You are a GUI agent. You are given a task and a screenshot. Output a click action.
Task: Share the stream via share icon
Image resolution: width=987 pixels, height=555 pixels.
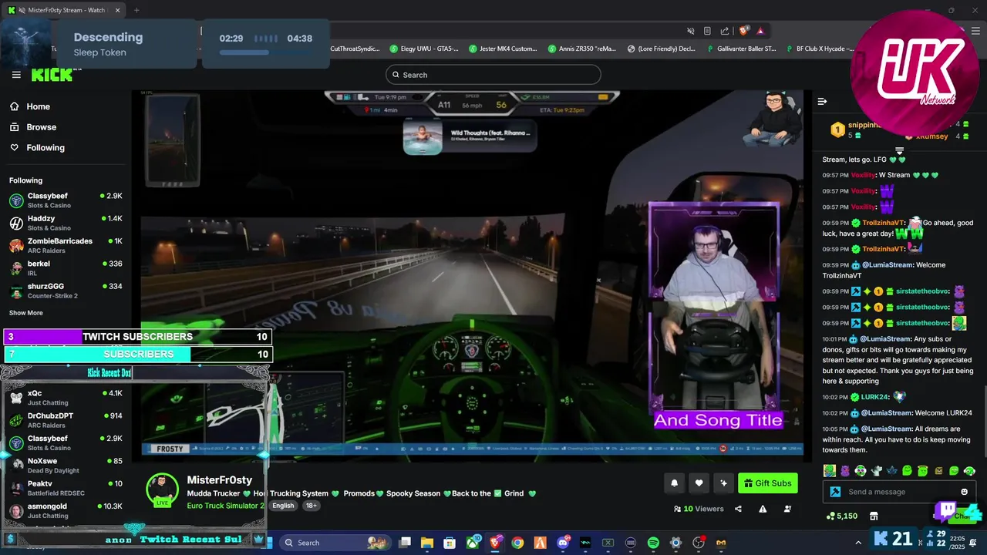pyautogui.click(x=738, y=509)
